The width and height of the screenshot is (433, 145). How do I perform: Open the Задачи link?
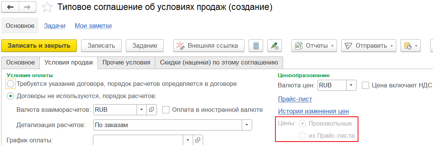[55, 26]
